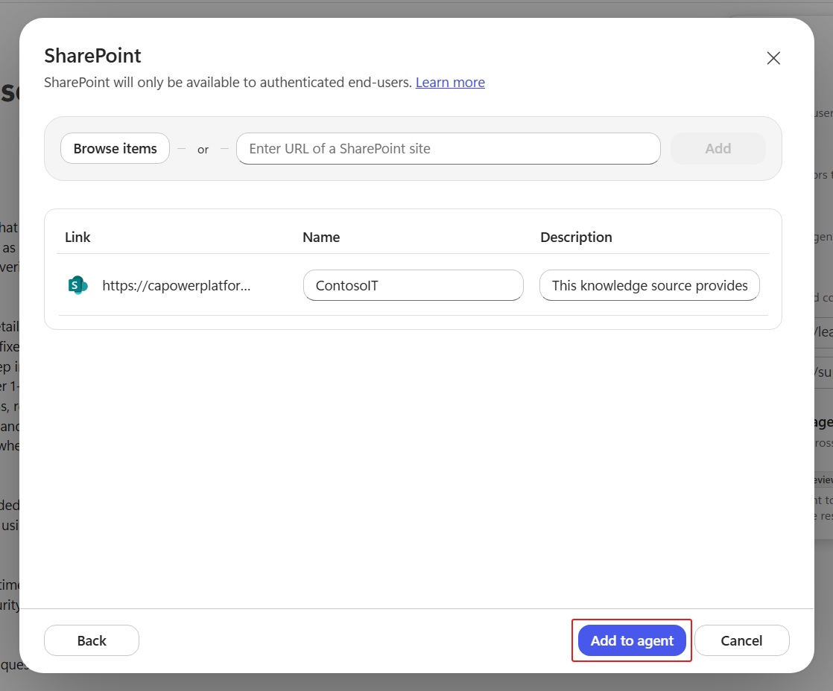Focus the Enter URL of a SharePoint site field
833x691 pixels.
point(449,149)
